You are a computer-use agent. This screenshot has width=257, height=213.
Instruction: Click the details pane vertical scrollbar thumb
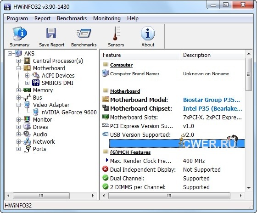pos(249,74)
